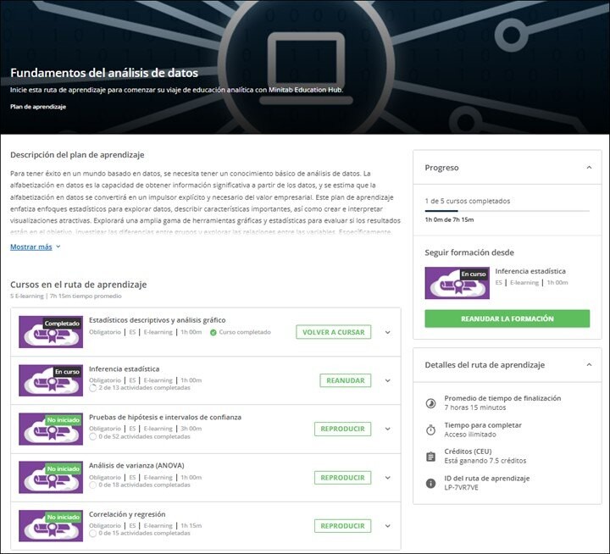
Task: Click the progress circle for Pruebas de hipótesis activities
Action: coord(93,436)
